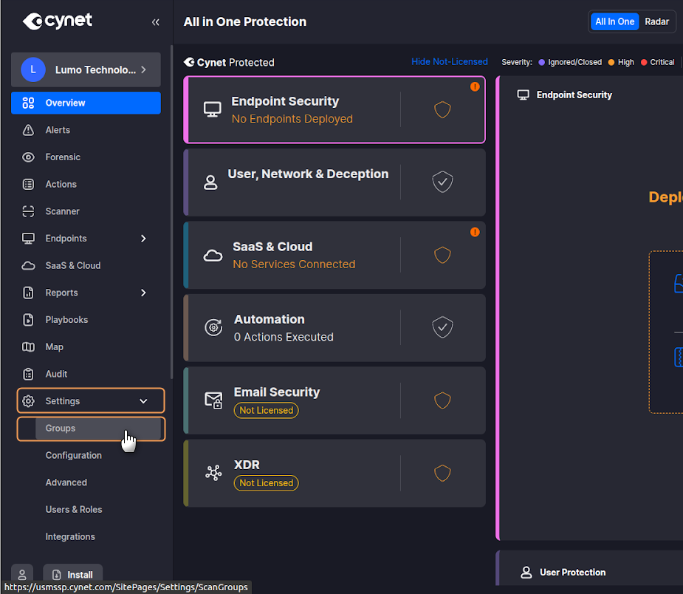Click the Alerts warning triangle icon
This screenshot has width=683, height=594.
tap(29, 130)
